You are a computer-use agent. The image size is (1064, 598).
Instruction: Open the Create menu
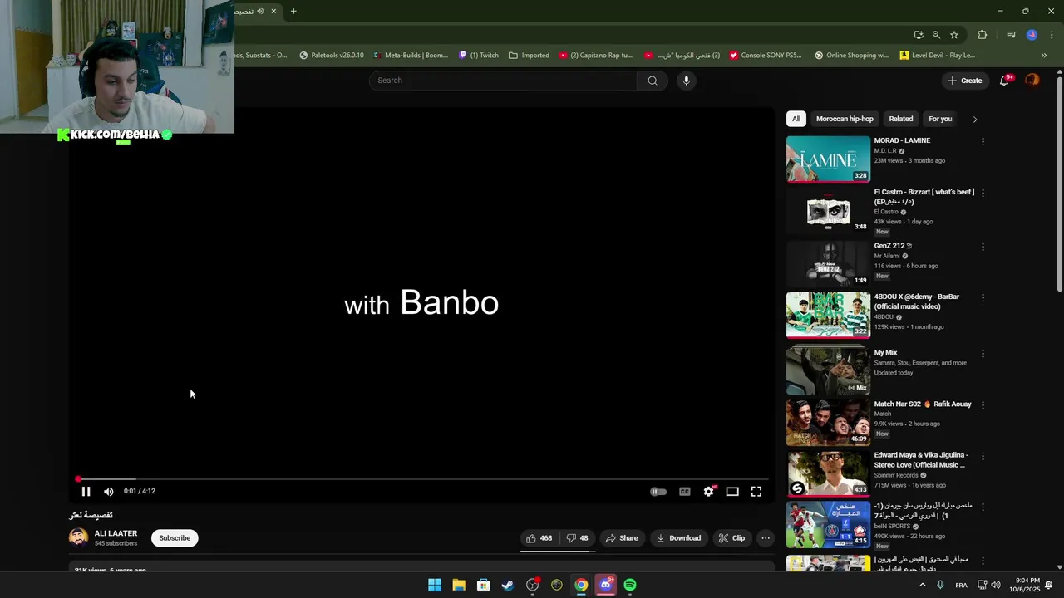(x=964, y=81)
